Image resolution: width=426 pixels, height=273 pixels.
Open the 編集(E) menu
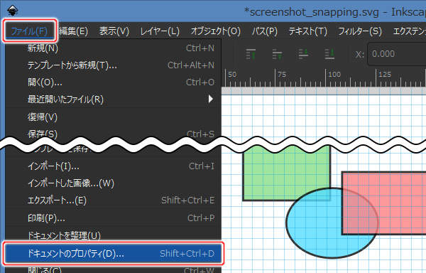[73, 31]
